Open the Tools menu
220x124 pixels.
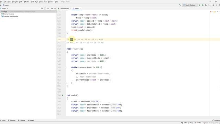click(x=41, y=2)
